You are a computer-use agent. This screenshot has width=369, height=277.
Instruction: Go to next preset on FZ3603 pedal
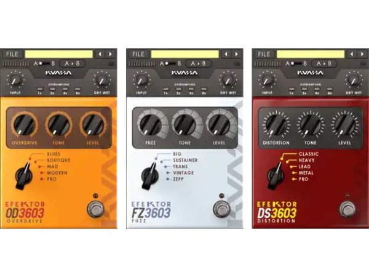pos(237,54)
